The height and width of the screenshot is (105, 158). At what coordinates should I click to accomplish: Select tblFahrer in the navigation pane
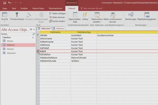pyautogui.click(x=18, y=45)
